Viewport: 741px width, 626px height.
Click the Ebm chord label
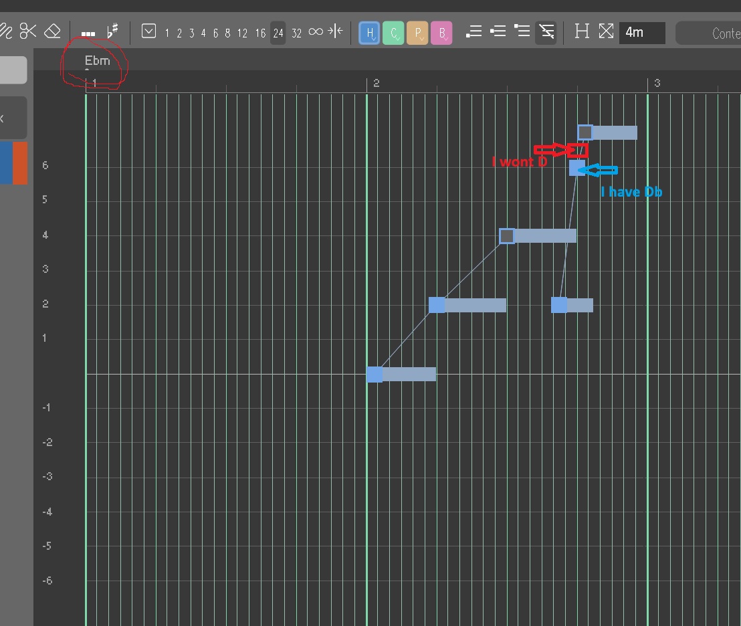97,61
